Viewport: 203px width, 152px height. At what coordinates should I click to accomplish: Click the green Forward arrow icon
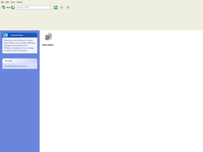[13, 8]
